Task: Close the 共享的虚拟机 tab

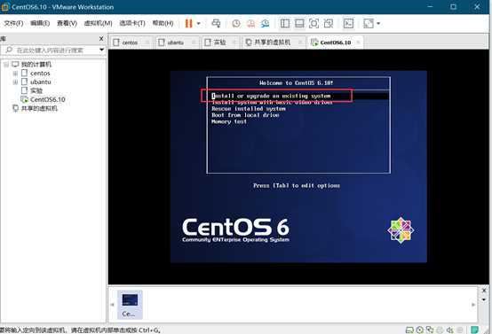Action: click(300, 42)
